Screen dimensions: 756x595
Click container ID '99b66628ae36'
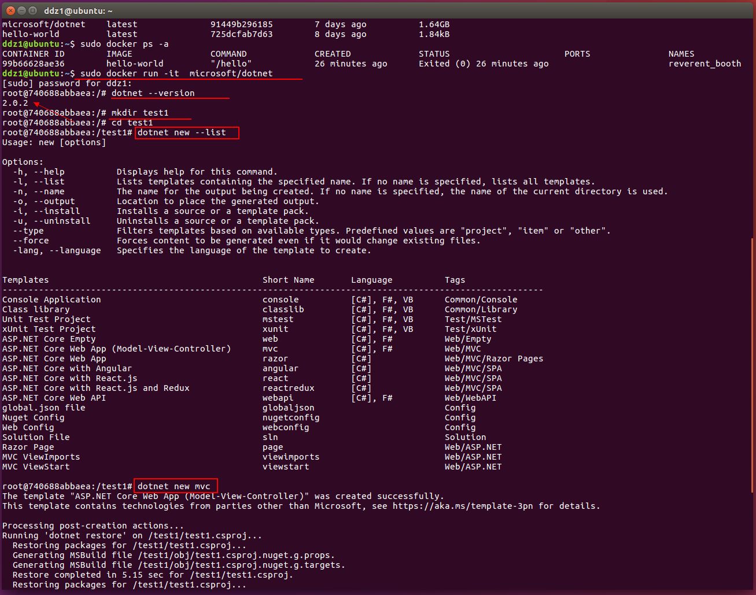34,64
